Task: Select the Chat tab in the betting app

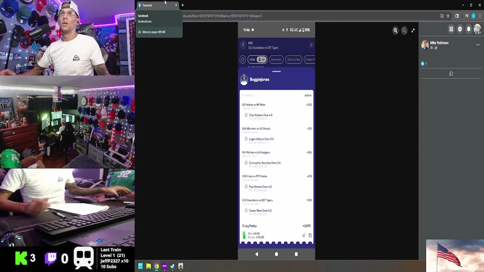Action: (257, 59)
